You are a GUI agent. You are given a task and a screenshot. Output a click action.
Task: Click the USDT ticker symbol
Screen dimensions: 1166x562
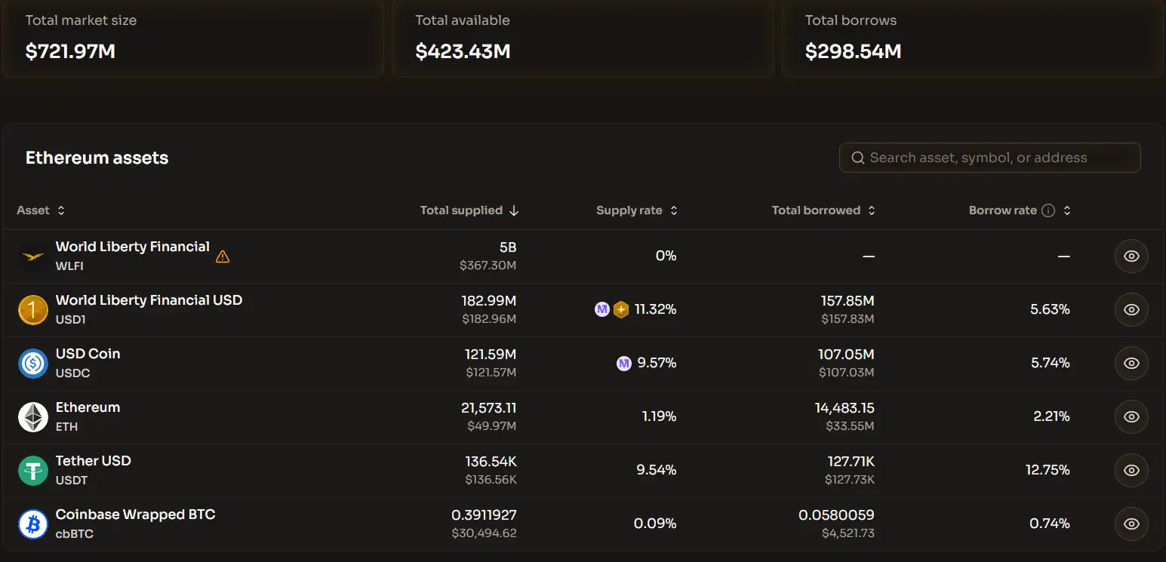[72, 481]
